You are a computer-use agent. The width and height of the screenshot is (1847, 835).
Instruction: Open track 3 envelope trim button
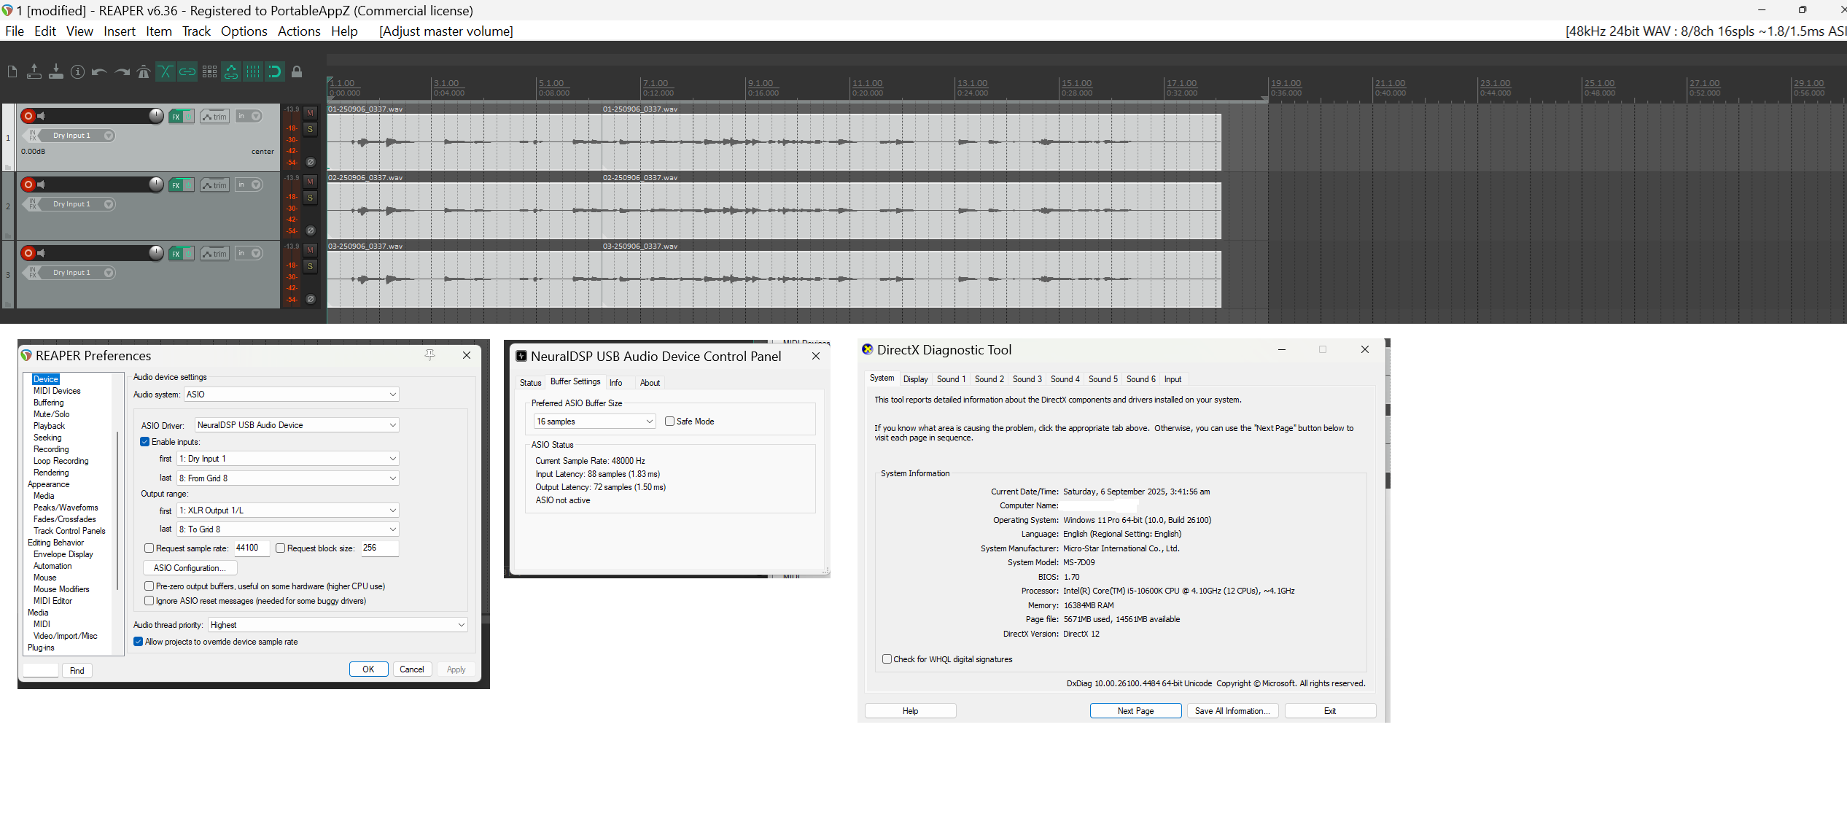[x=214, y=254]
